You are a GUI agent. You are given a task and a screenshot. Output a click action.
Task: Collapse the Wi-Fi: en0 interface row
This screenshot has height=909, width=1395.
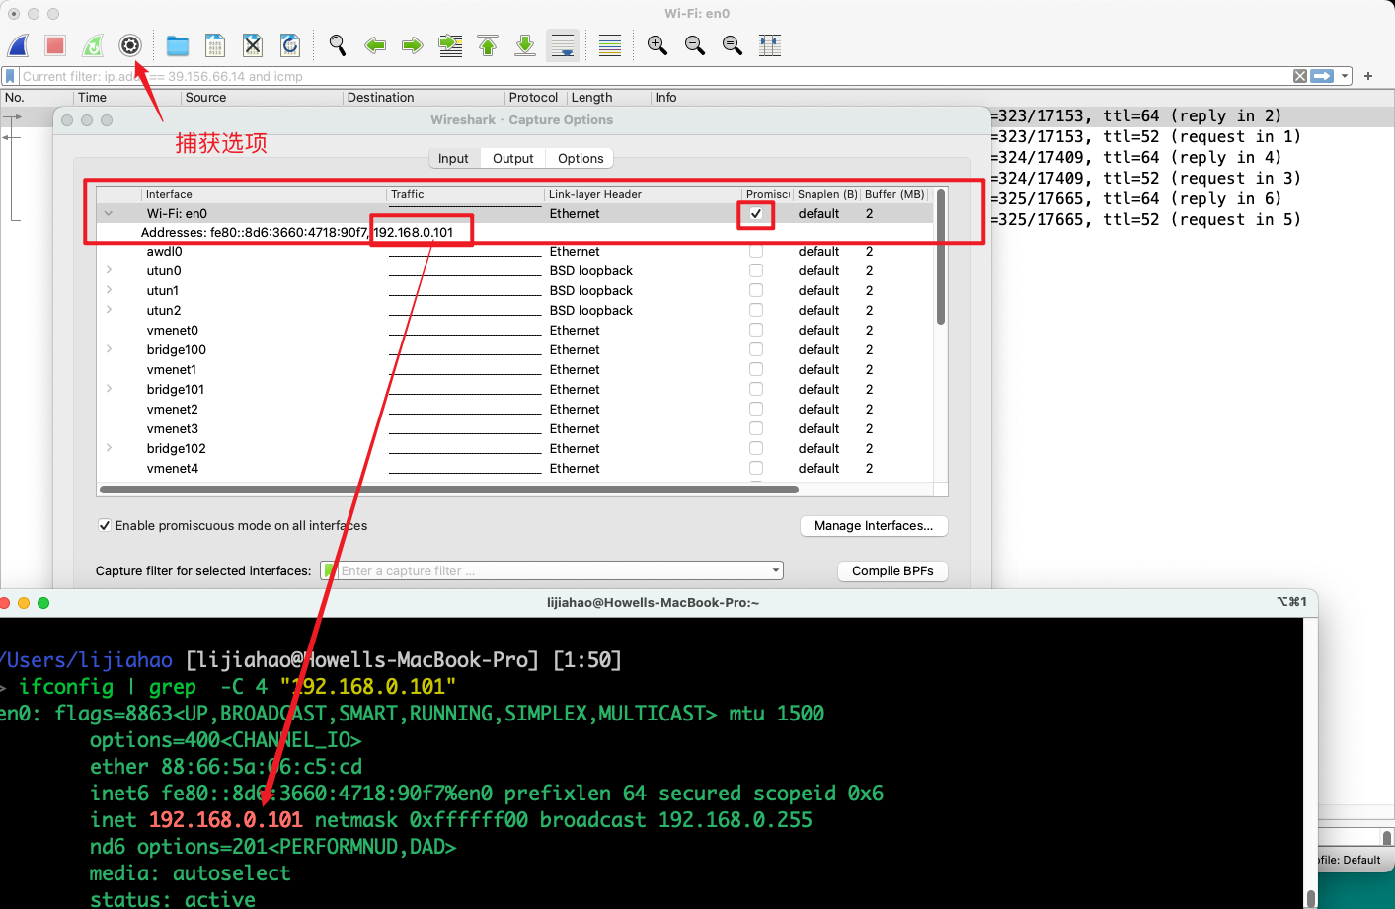tap(109, 213)
